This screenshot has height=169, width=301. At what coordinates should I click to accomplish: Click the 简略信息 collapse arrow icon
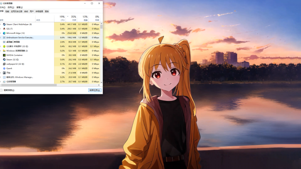(x=1, y=90)
